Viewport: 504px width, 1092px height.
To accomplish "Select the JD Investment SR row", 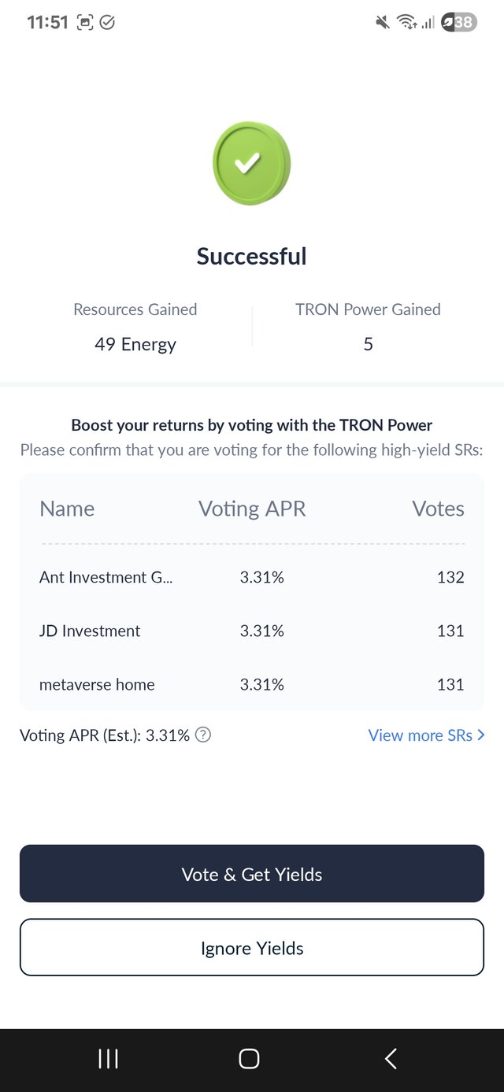I will pyautogui.click(x=252, y=631).
